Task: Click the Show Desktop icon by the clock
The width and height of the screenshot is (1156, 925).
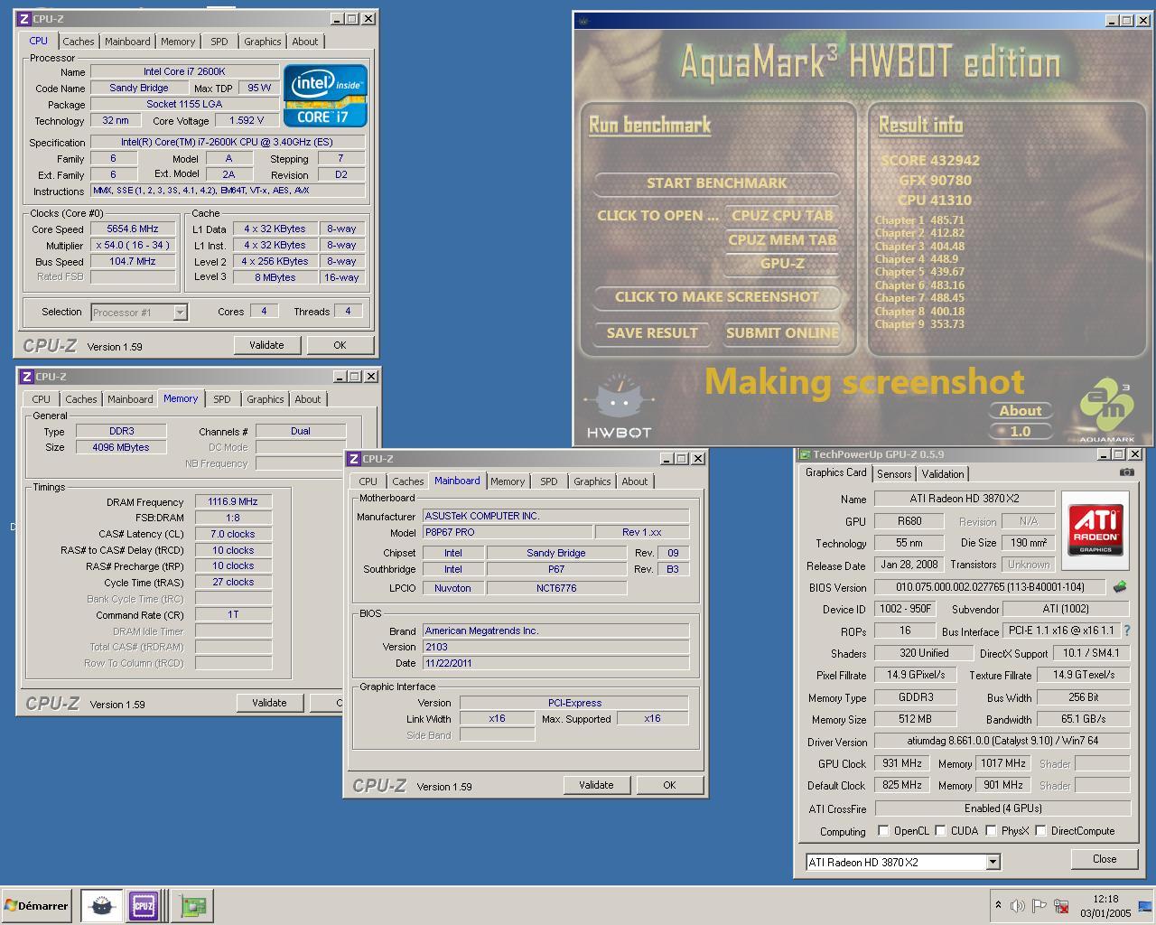Action: pyautogui.click(x=1145, y=906)
